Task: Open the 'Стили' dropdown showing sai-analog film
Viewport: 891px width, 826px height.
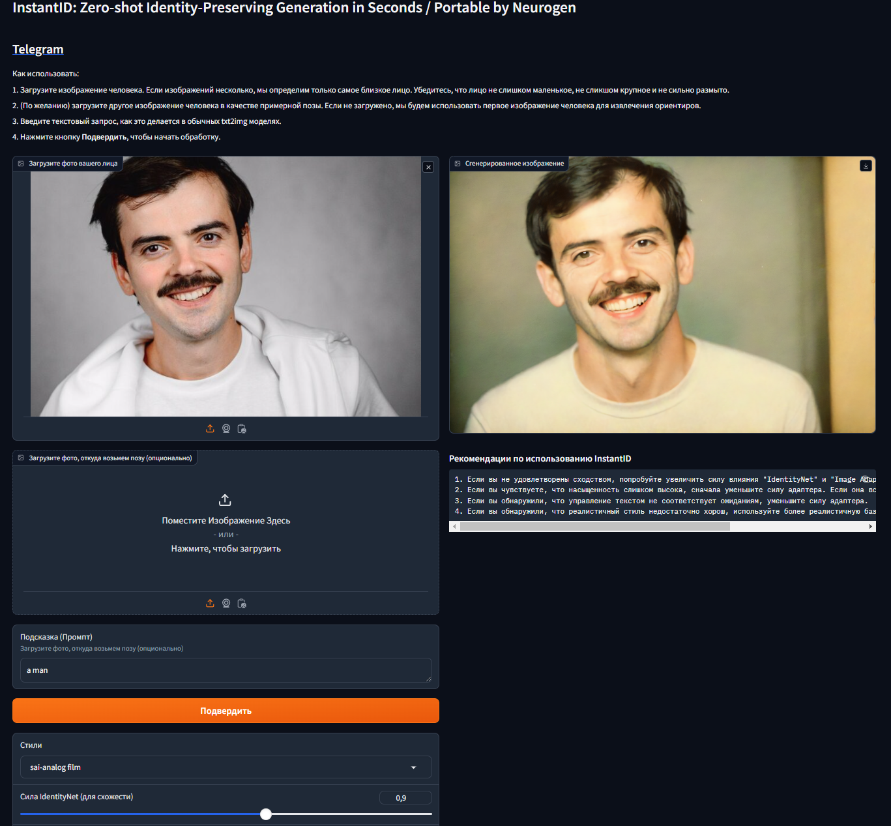Action: tap(226, 767)
